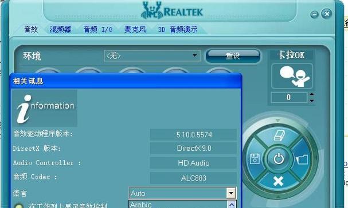This screenshot has height=208, width=348.
Task: Click the open folder icon on dial
Action: [x=302, y=159]
